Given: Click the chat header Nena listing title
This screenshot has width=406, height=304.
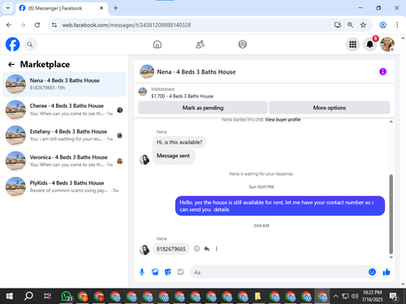Looking at the screenshot, I should 197,72.
